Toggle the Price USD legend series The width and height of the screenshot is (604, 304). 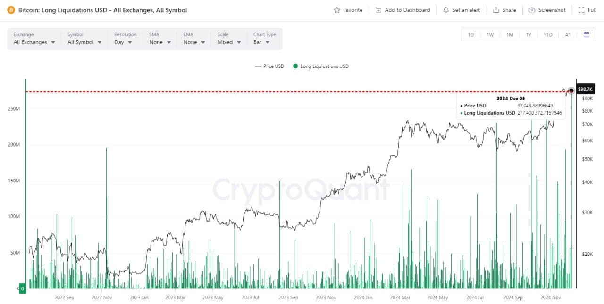click(270, 66)
